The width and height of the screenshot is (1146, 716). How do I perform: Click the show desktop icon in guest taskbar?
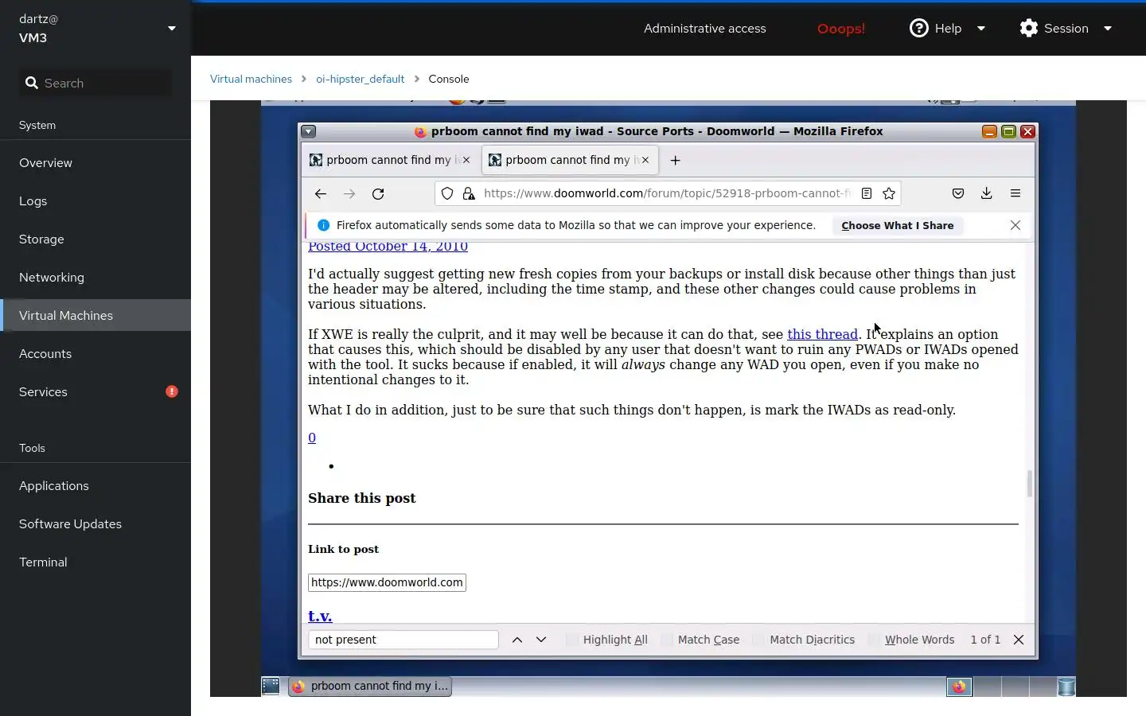(271, 686)
